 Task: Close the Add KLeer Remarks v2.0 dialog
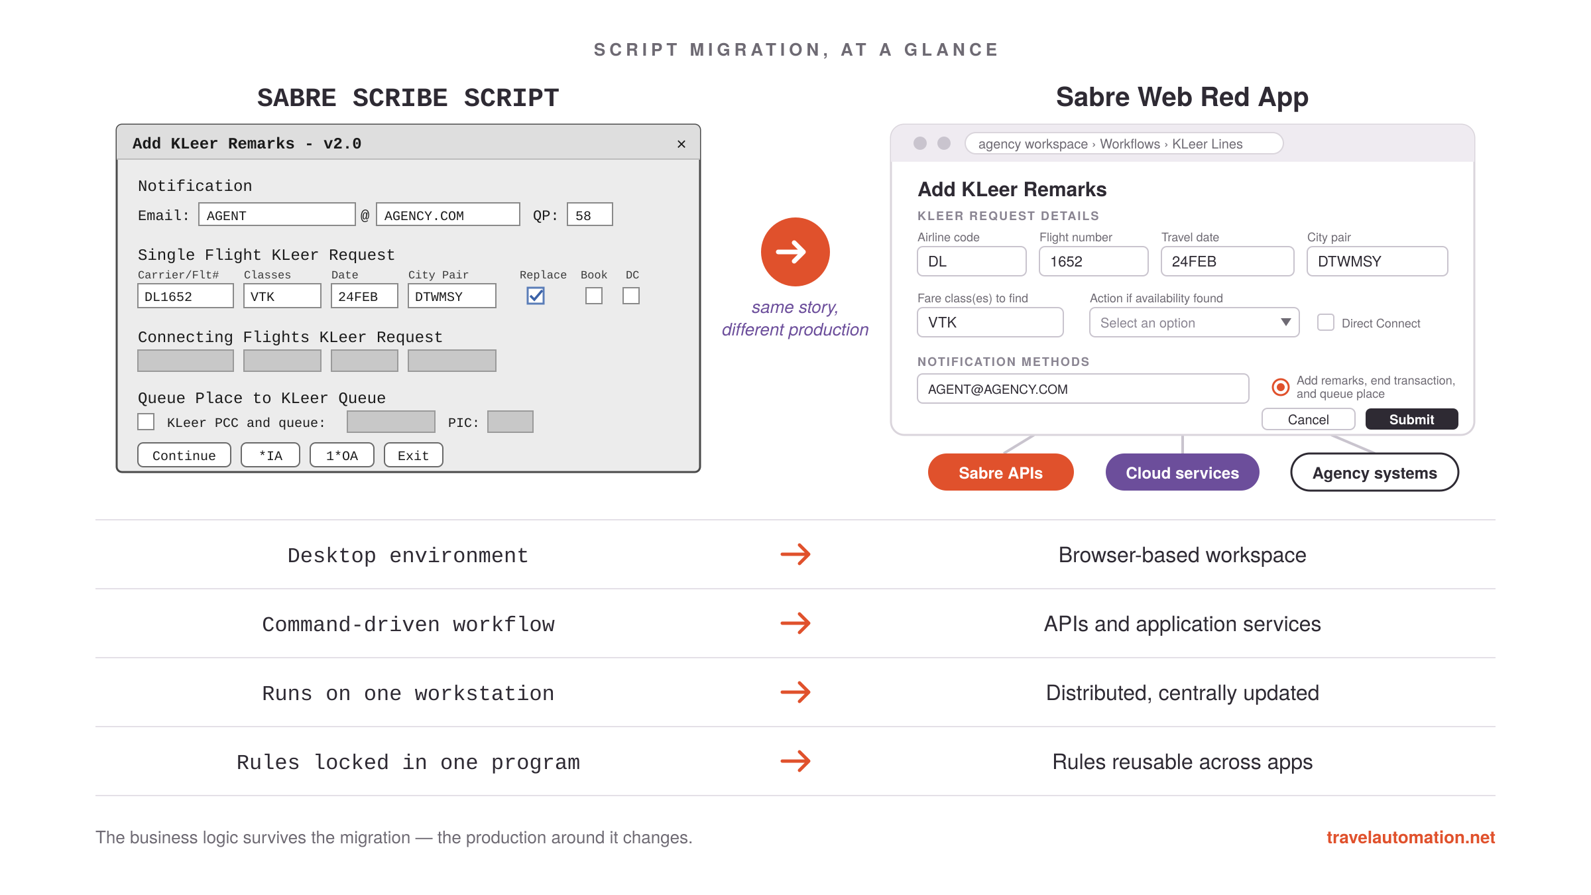click(x=681, y=144)
